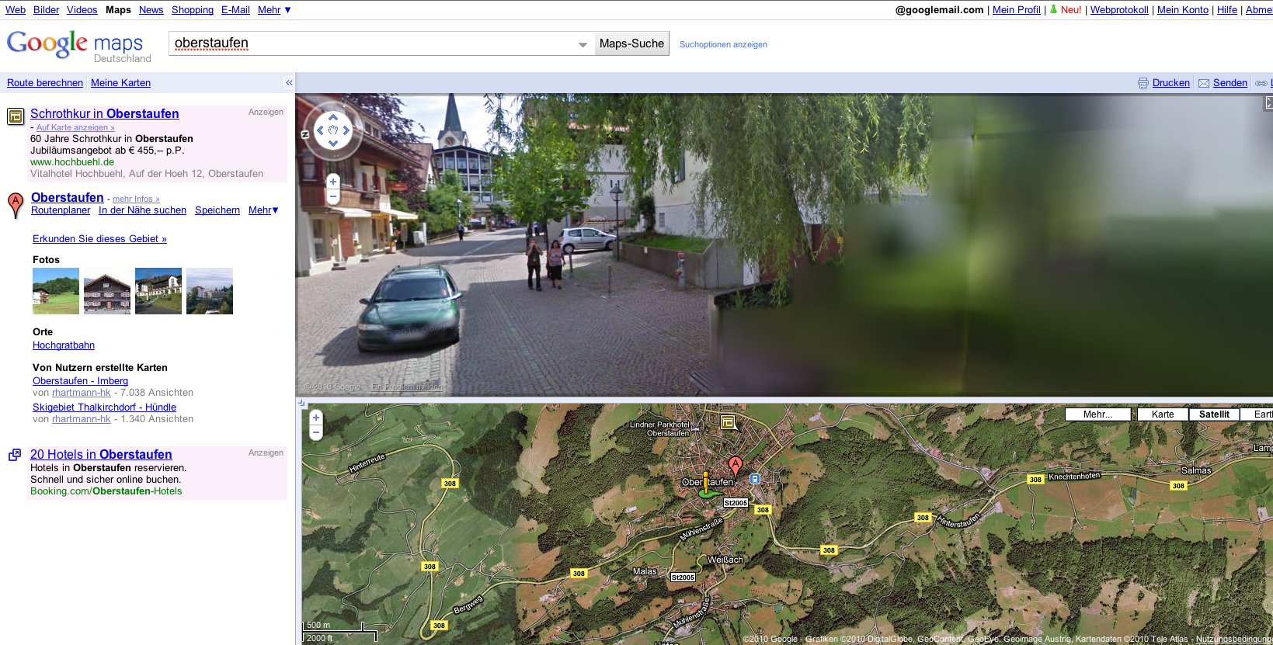Zoom out of the Street View image
The width and height of the screenshot is (1273, 645).
333,196
